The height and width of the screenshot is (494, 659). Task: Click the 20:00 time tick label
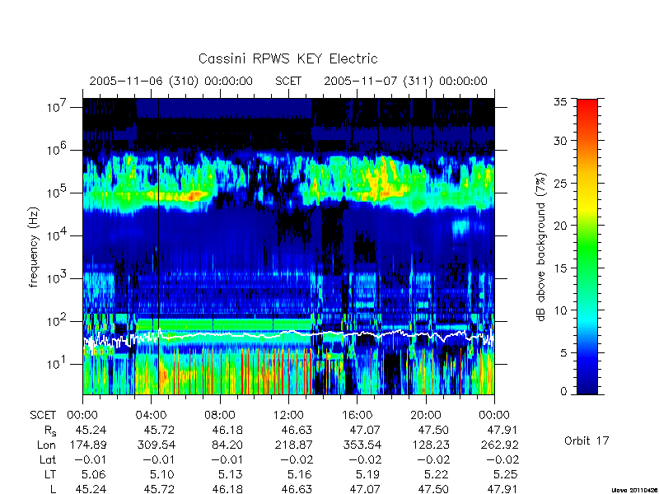[x=426, y=415]
